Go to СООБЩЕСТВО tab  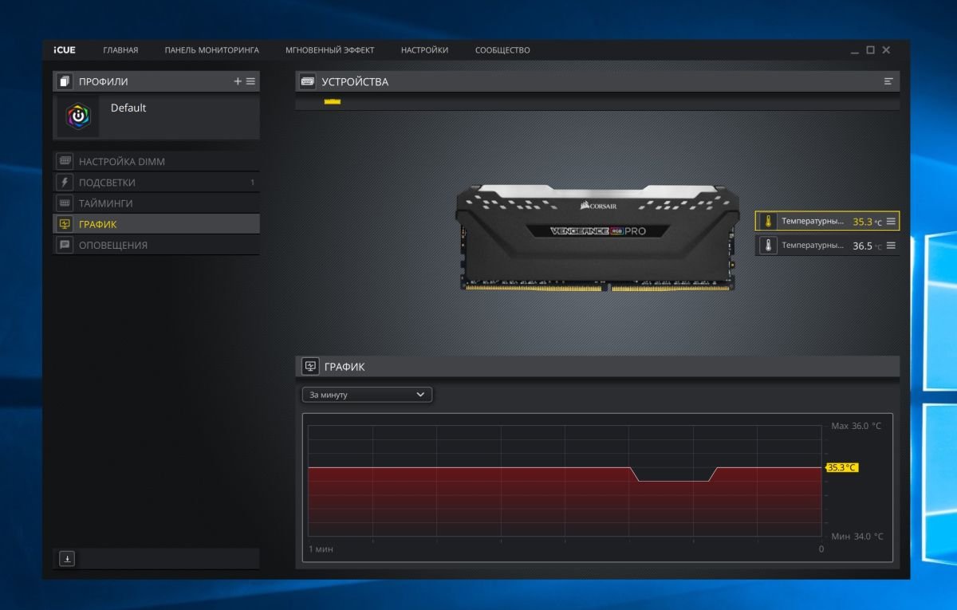pyautogui.click(x=502, y=50)
